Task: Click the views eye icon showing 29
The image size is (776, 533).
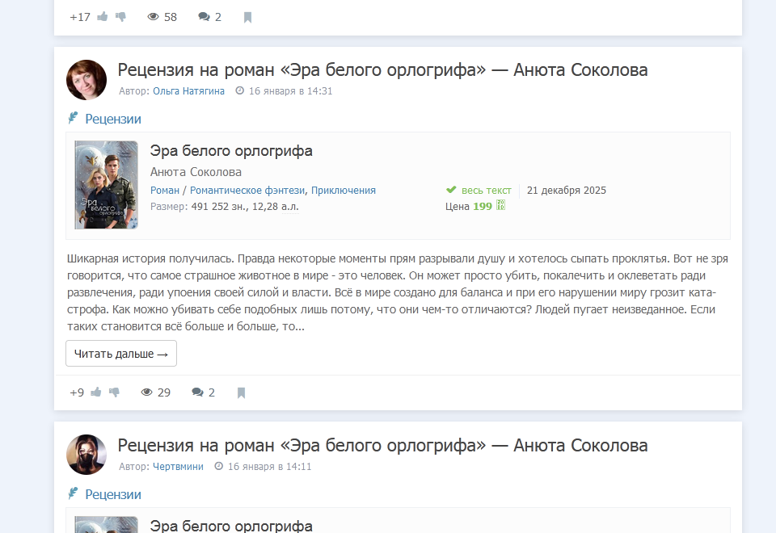Action: pos(146,392)
